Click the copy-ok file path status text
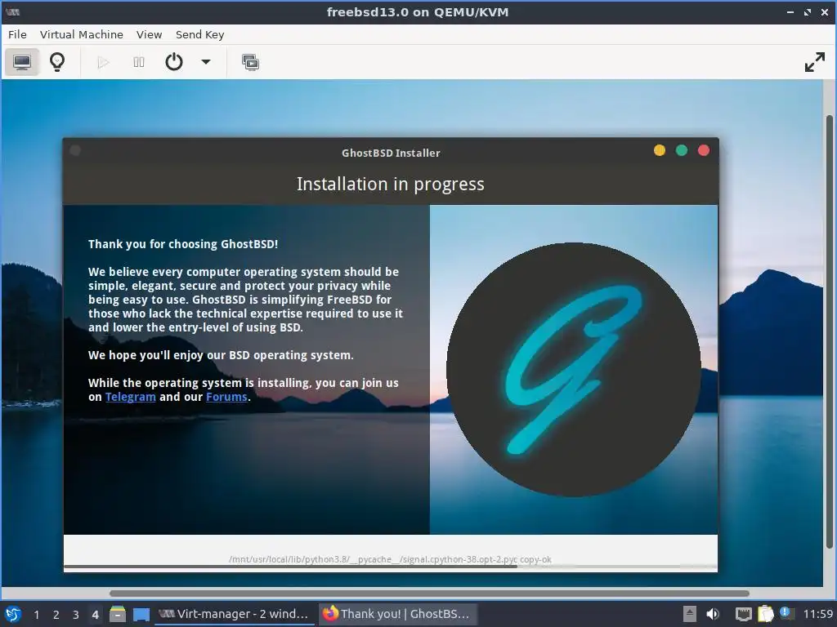 [390, 559]
